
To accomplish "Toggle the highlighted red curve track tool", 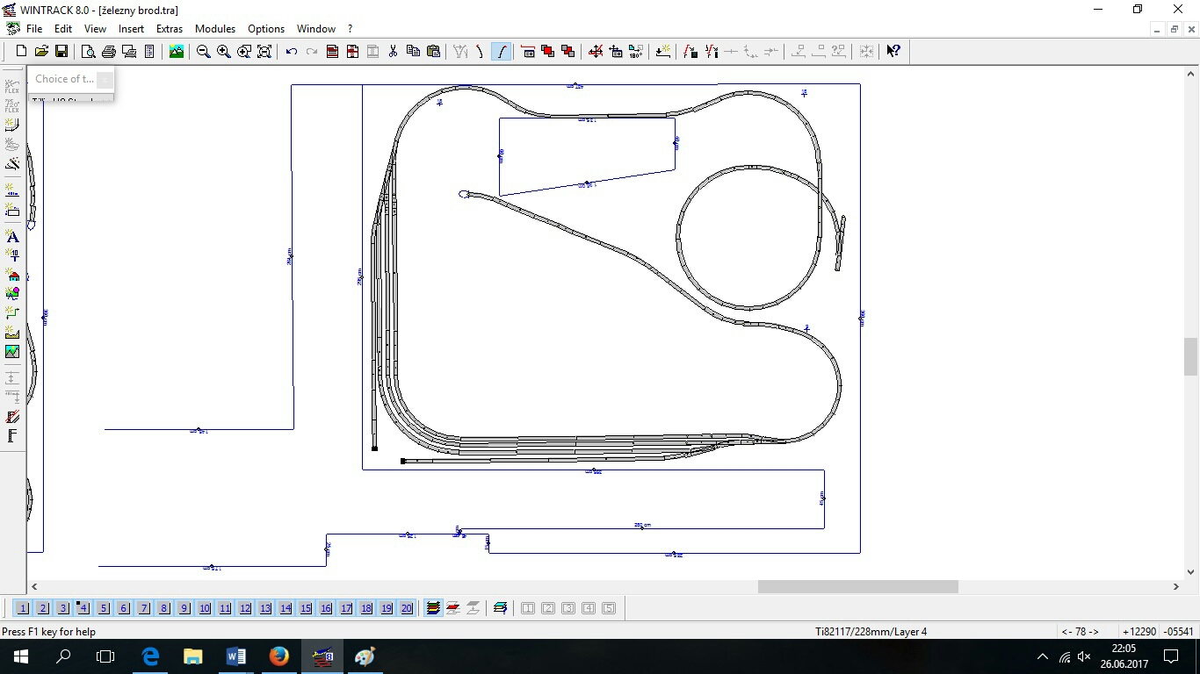I will point(501,52).
